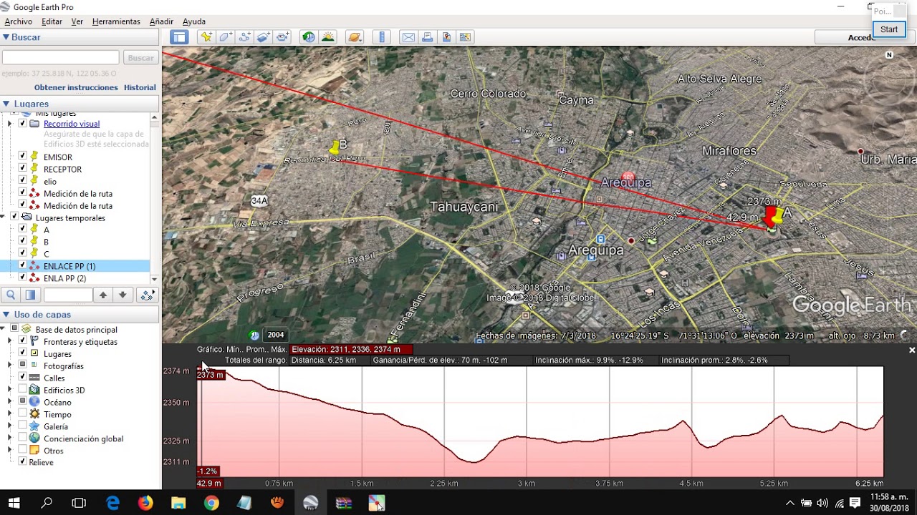Enable the Edificios 3D layer checkbox
Viewport: 917px width, 515px height.
coord(22,390)
